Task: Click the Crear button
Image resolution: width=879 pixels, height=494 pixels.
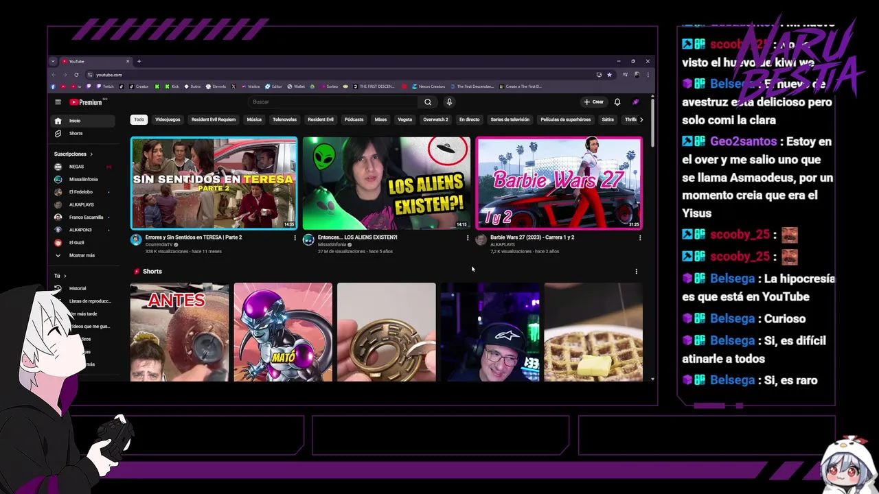Action: 594,102
